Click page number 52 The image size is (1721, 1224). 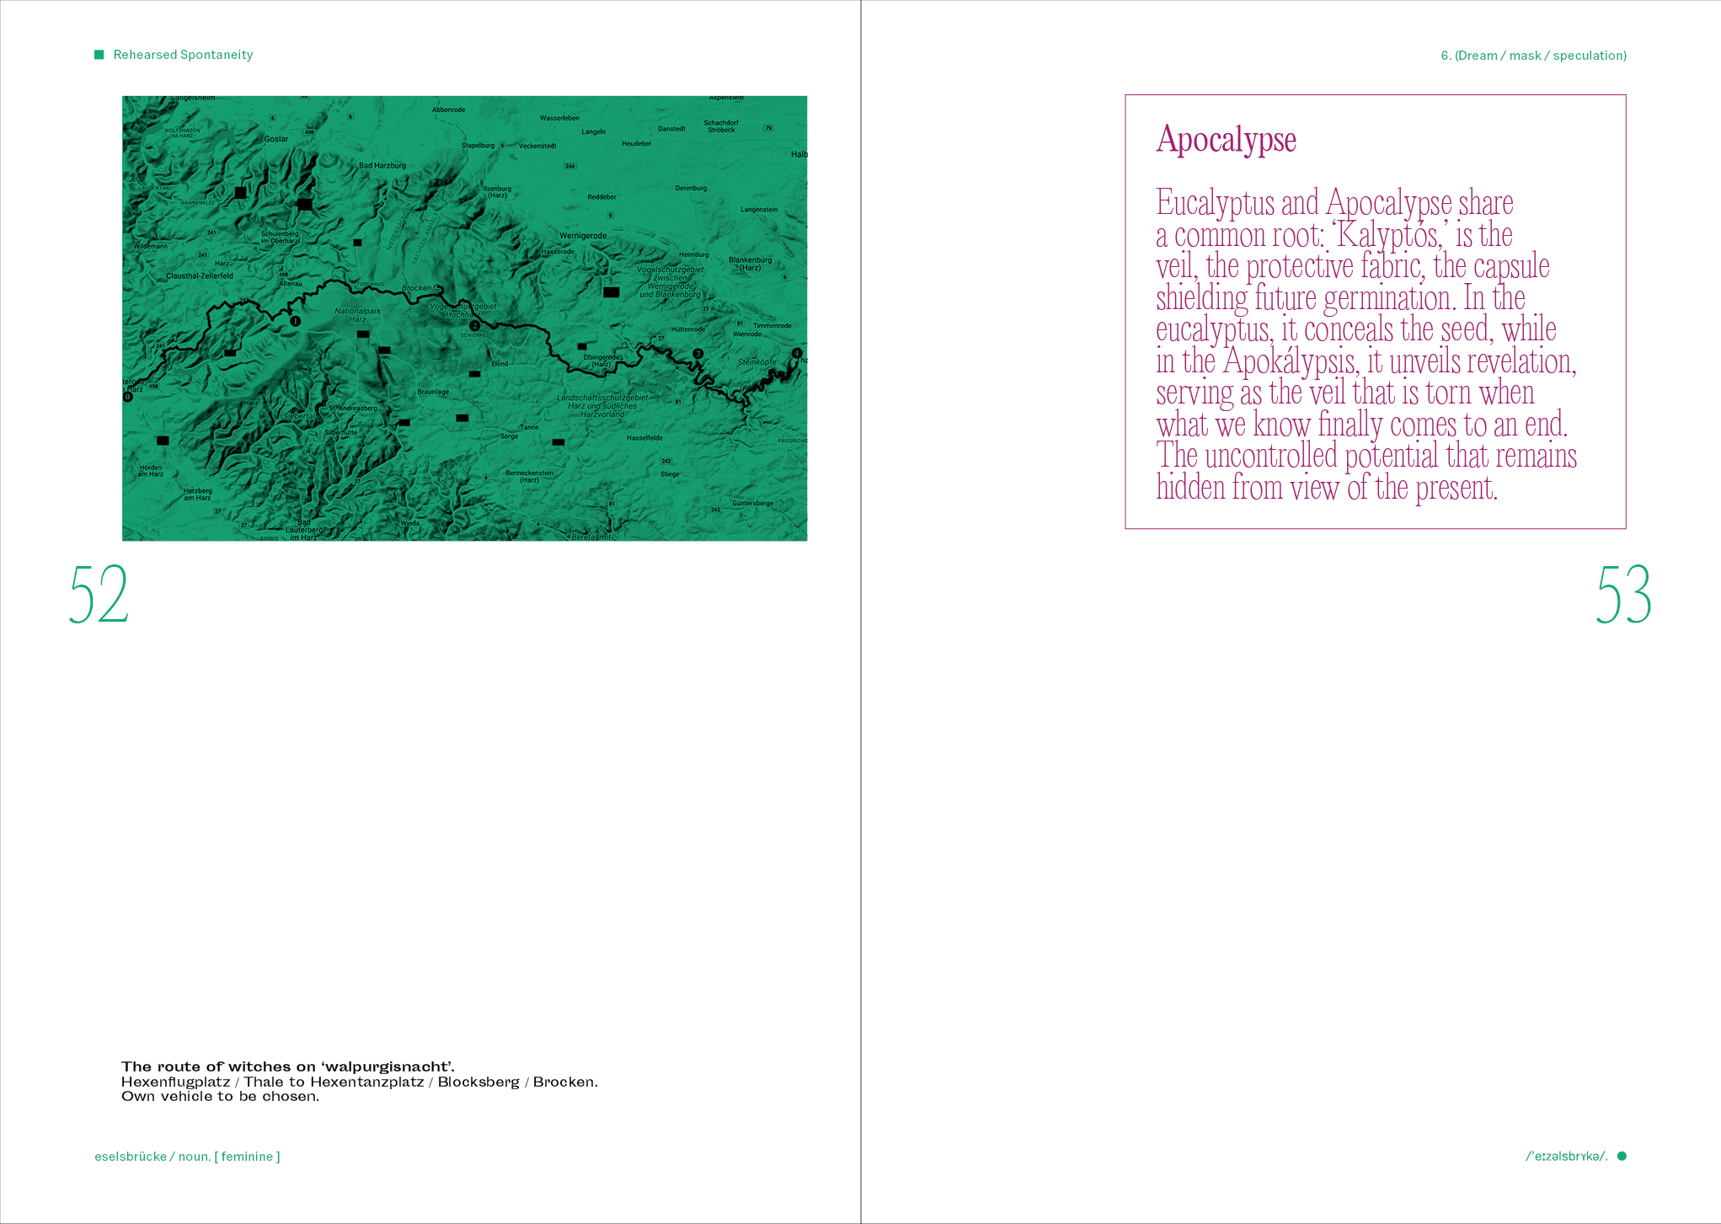pos(99,594)
